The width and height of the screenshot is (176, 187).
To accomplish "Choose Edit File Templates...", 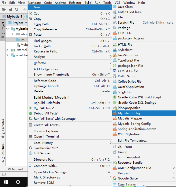I will (x=144, y=141).
